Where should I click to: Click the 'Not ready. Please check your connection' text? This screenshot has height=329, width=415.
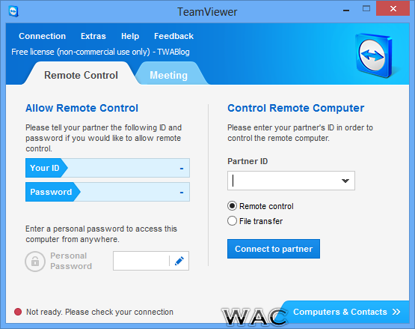coord(99,312)
